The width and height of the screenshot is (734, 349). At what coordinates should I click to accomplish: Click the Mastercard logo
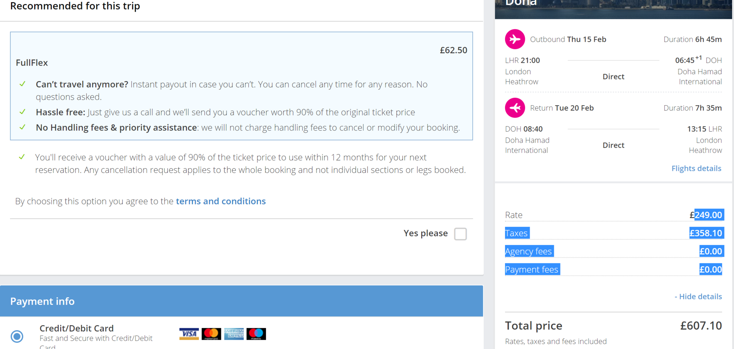coord(211,334)
